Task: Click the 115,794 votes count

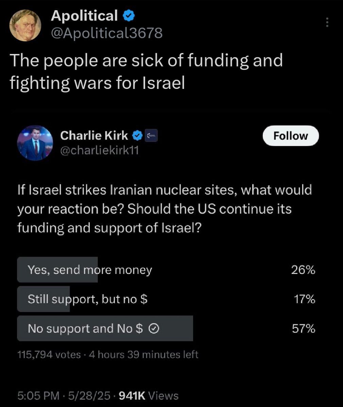Action: point(49,355)
